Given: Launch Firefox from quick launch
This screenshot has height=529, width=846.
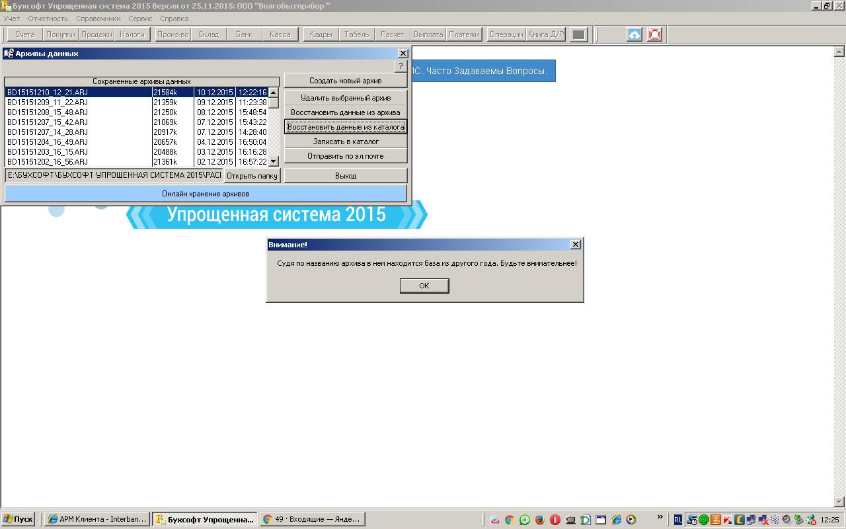Looking at the screenshot, I should click(x=539, y=520).
